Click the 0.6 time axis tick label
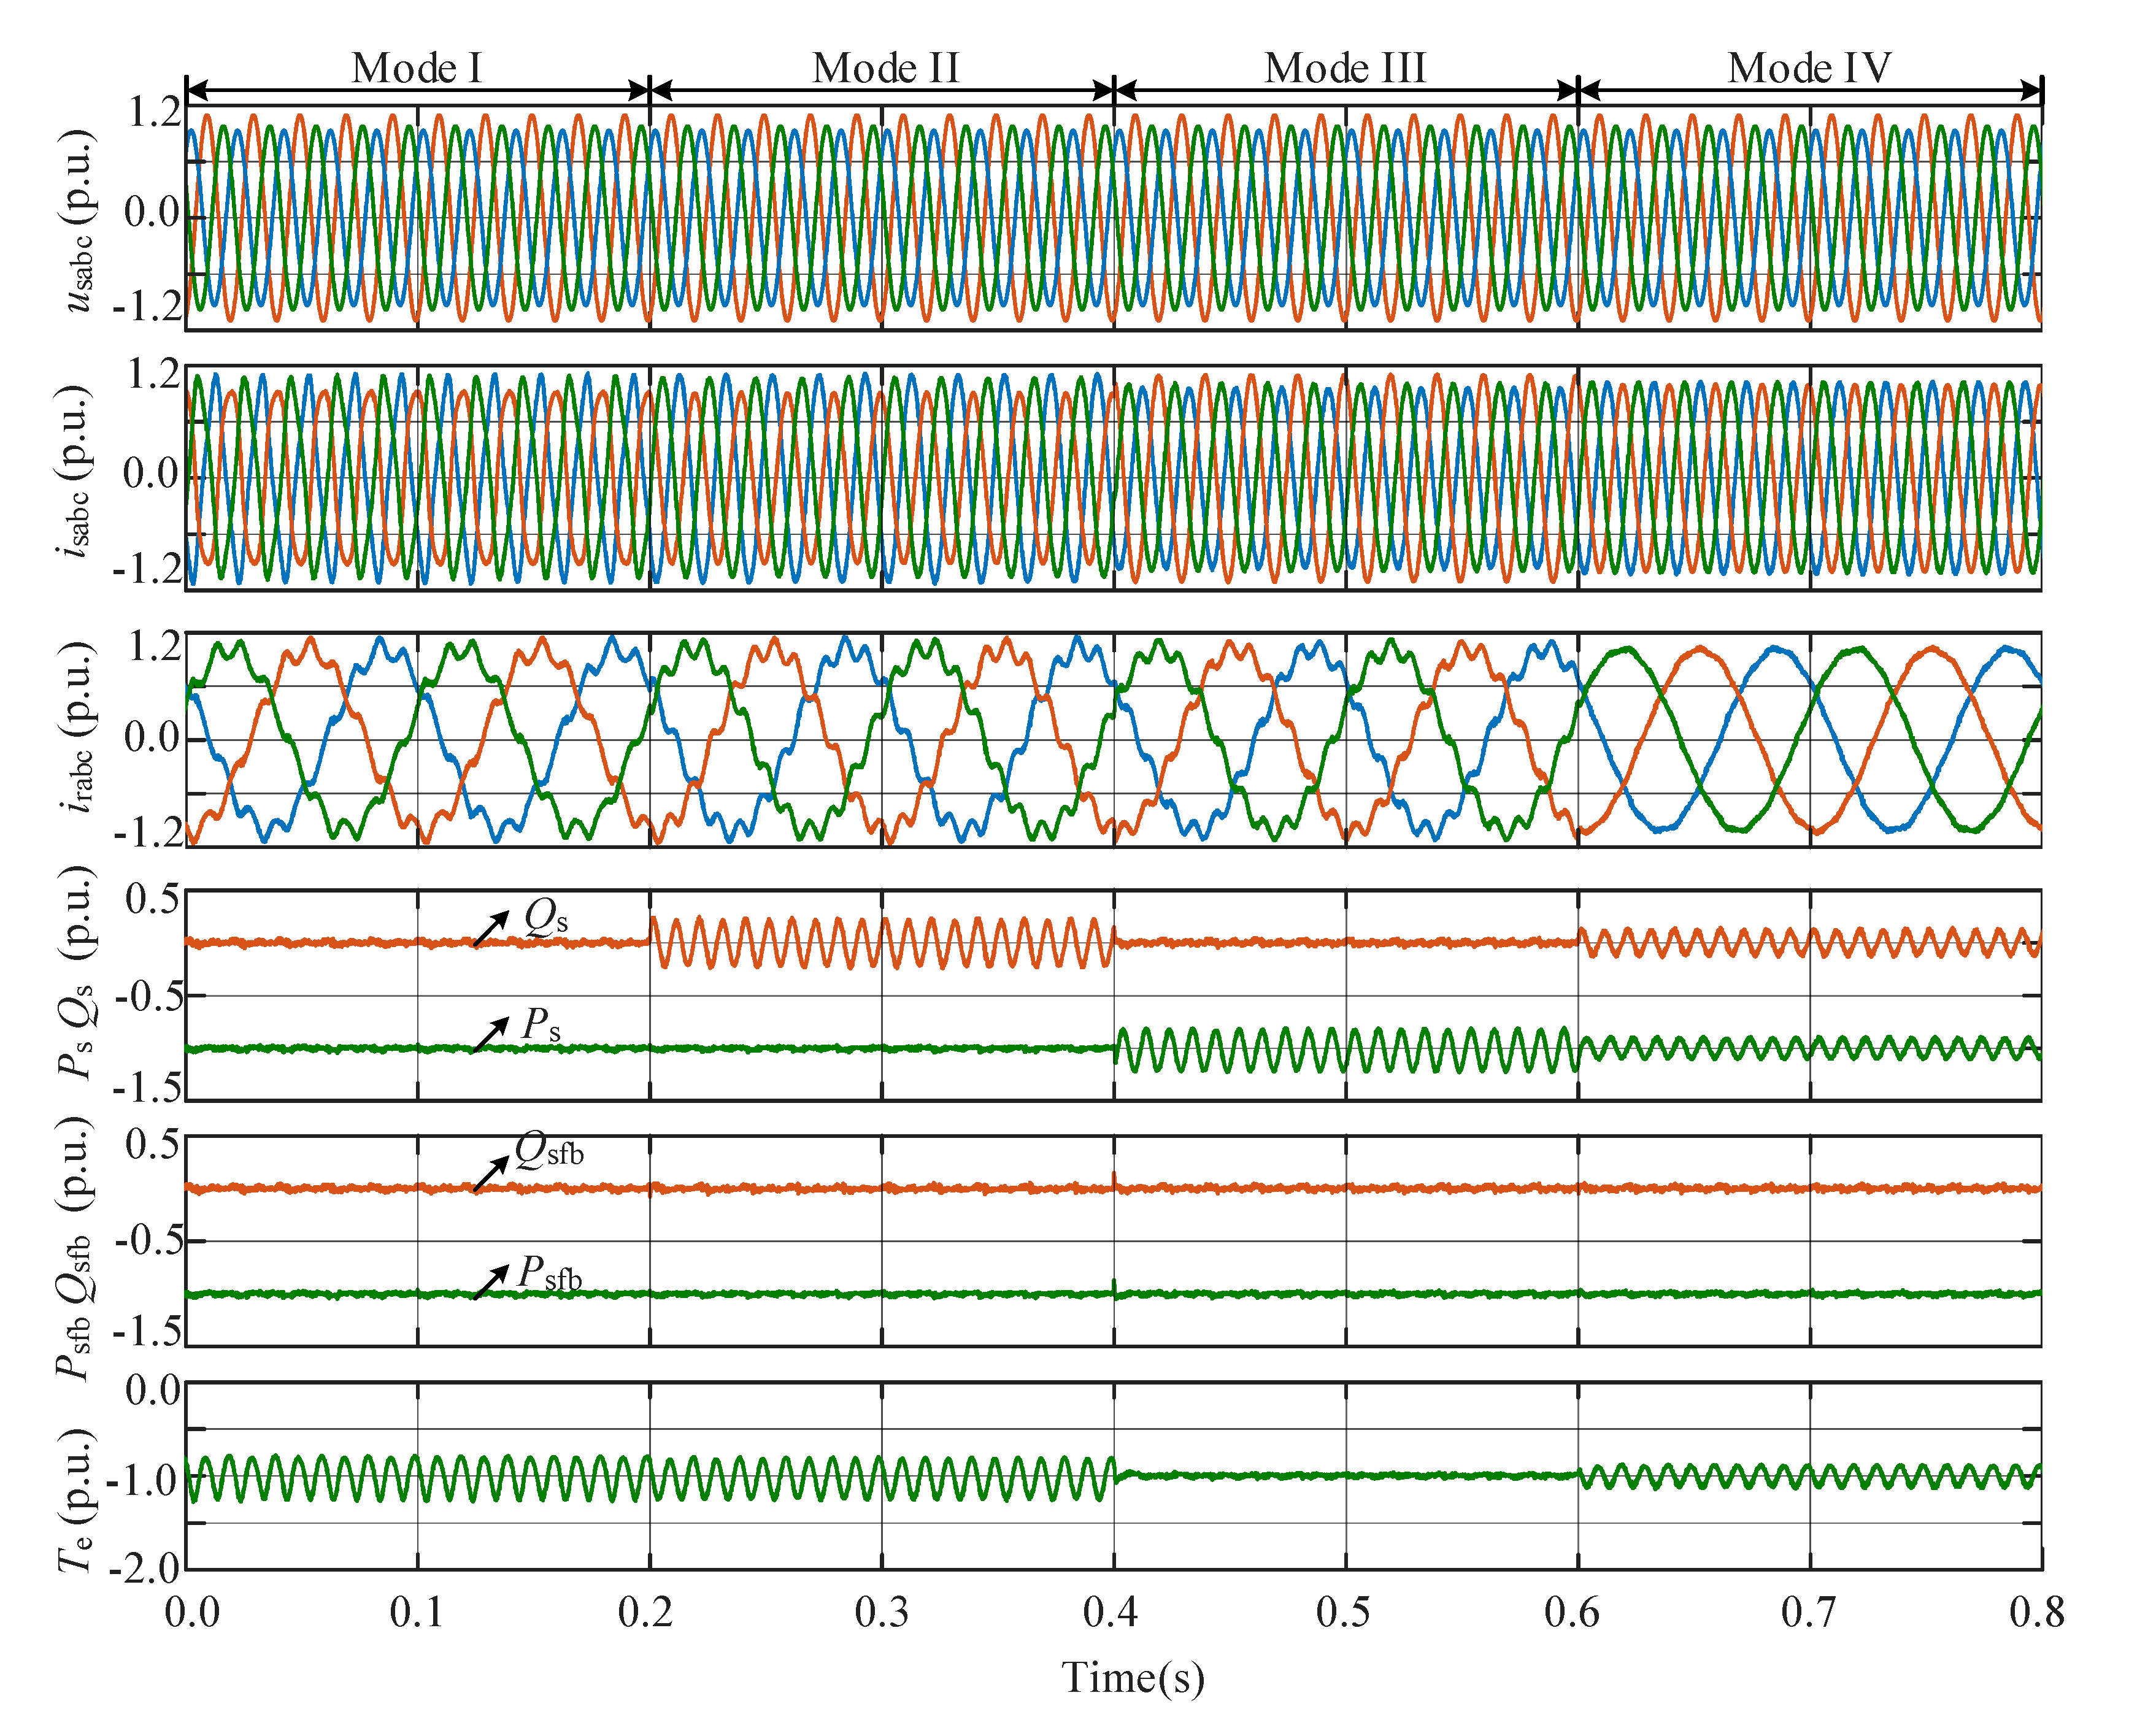 tap(1571, 1612)
